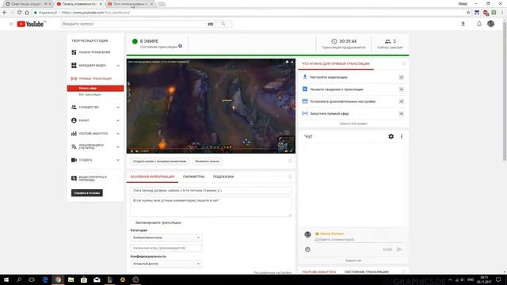Switch to the Подсказки tab

223,177
